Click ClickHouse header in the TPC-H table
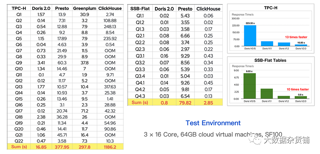This screenshot has width=320, height=154. (x=110, y=8)
